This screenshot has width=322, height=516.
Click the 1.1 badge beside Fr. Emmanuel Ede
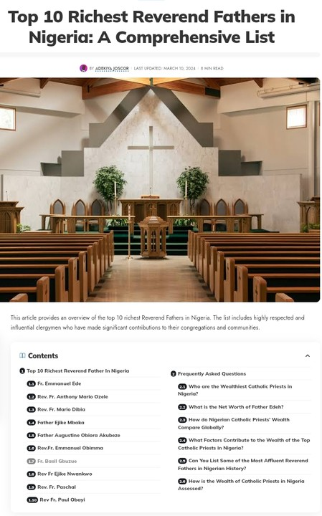(x=31, y=383)
